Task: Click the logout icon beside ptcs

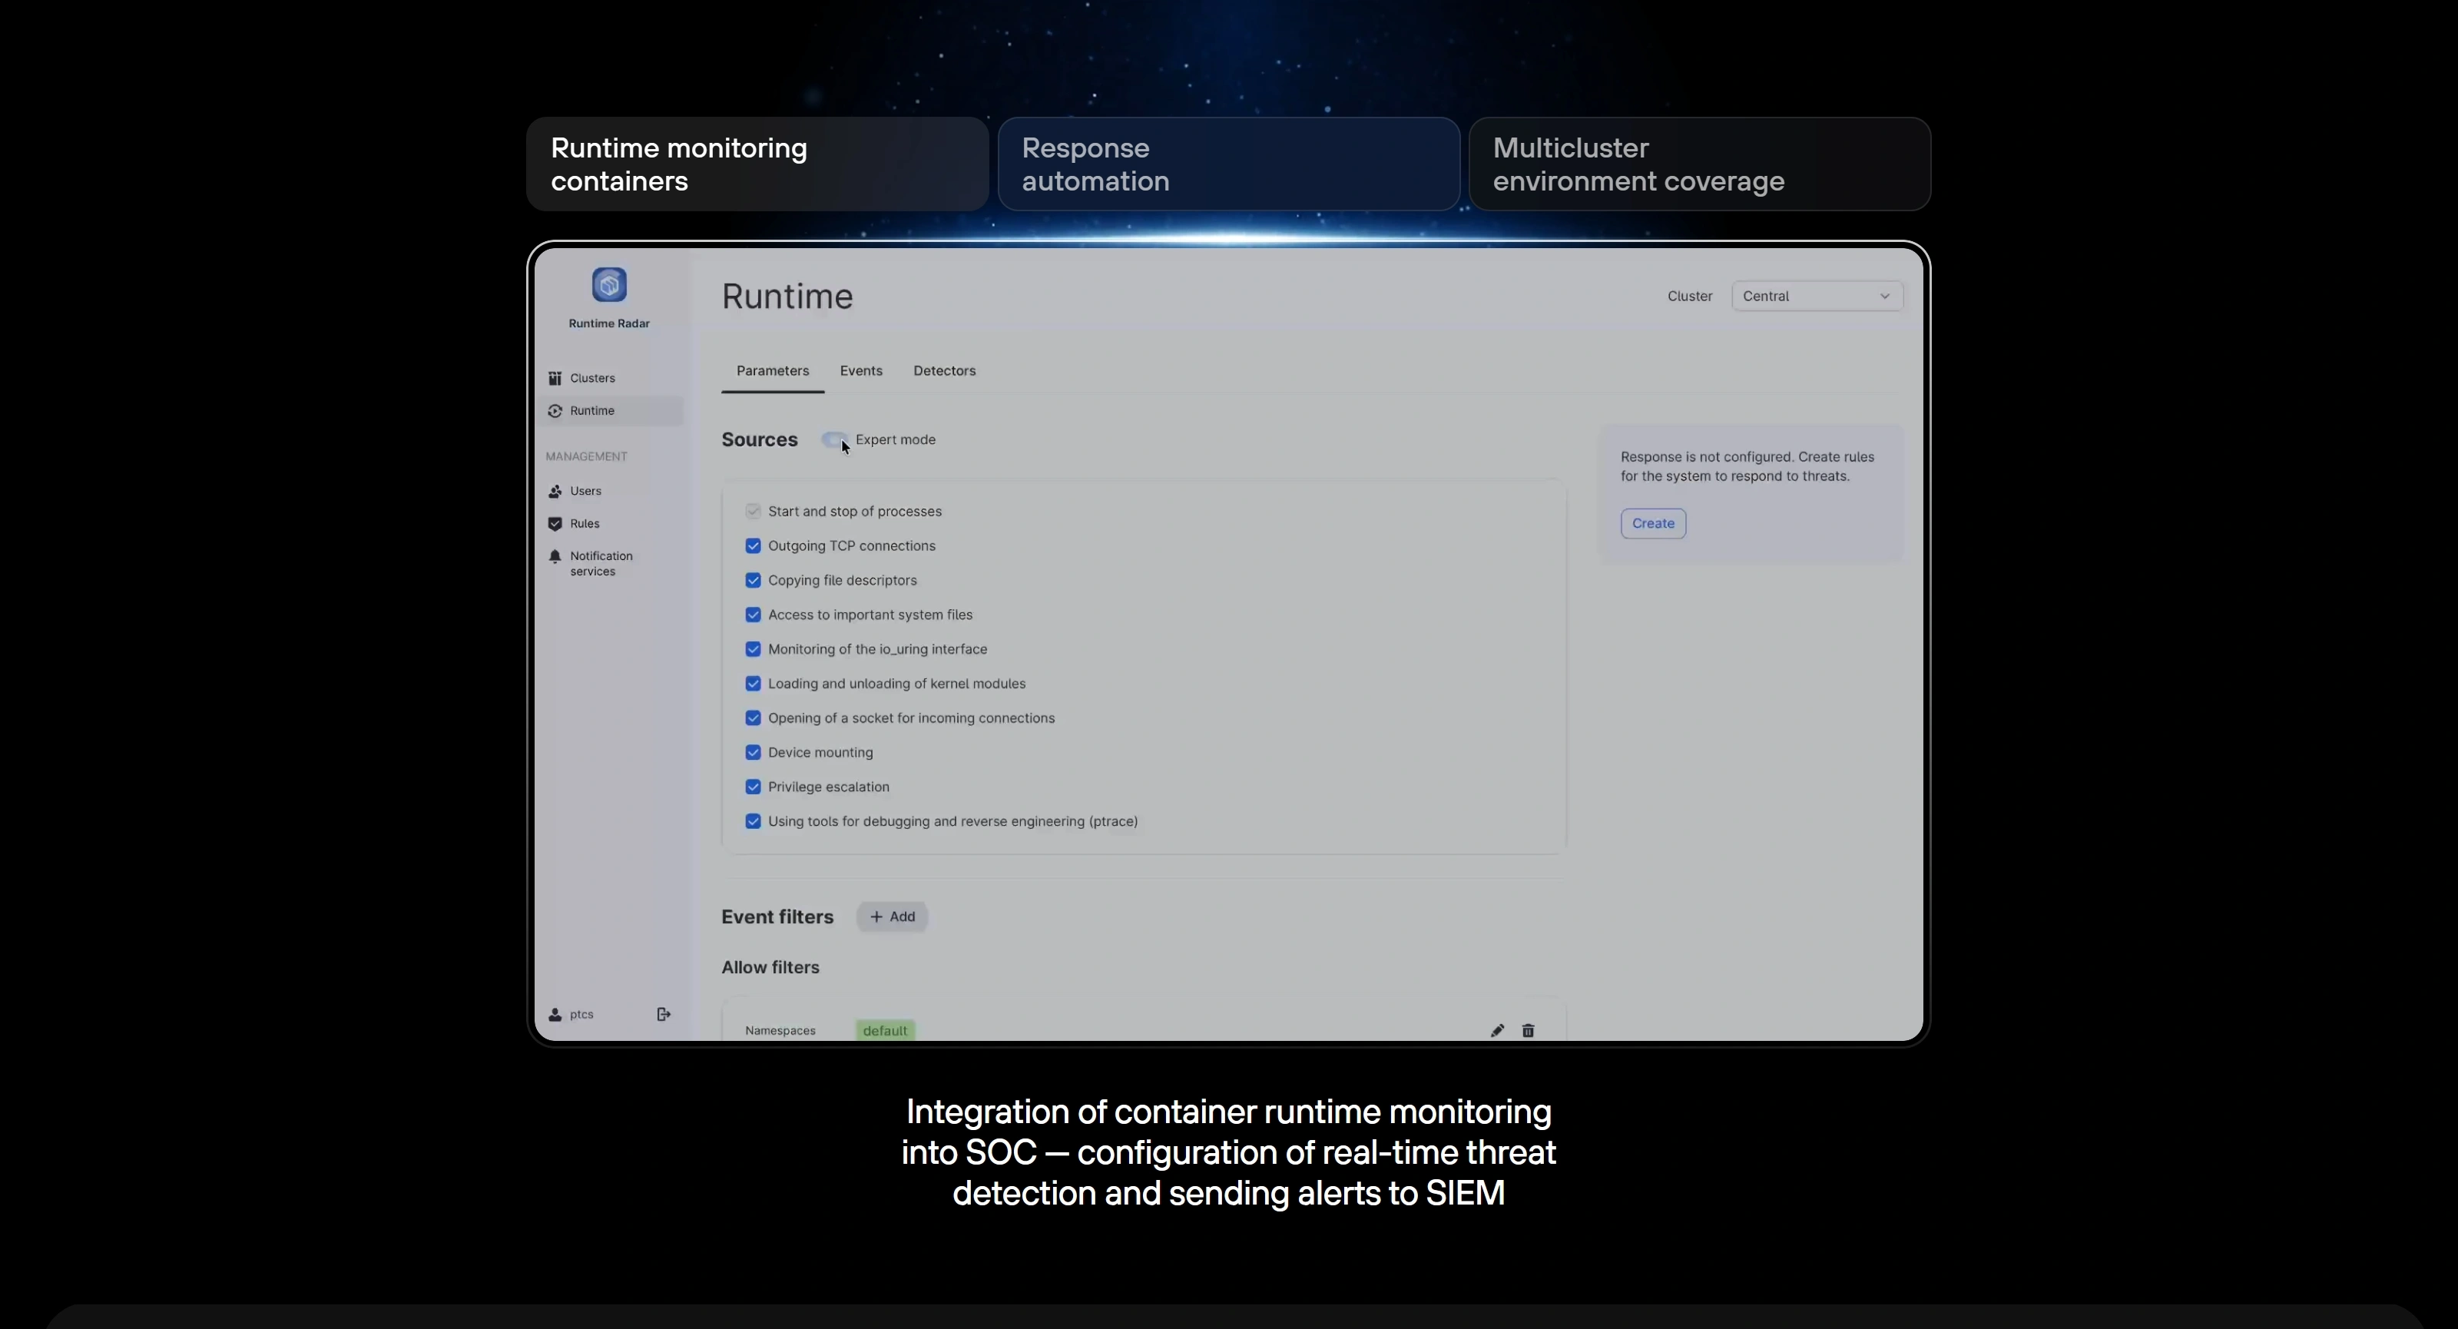Action: point(664,1014)
